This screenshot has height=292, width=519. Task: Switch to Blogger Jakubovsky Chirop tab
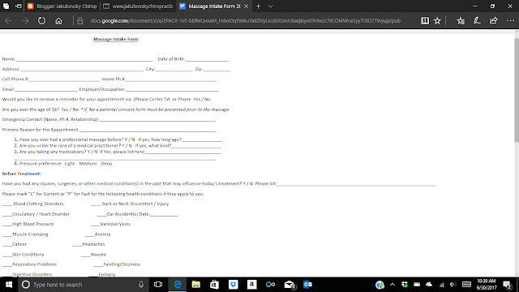coord(62,6)
